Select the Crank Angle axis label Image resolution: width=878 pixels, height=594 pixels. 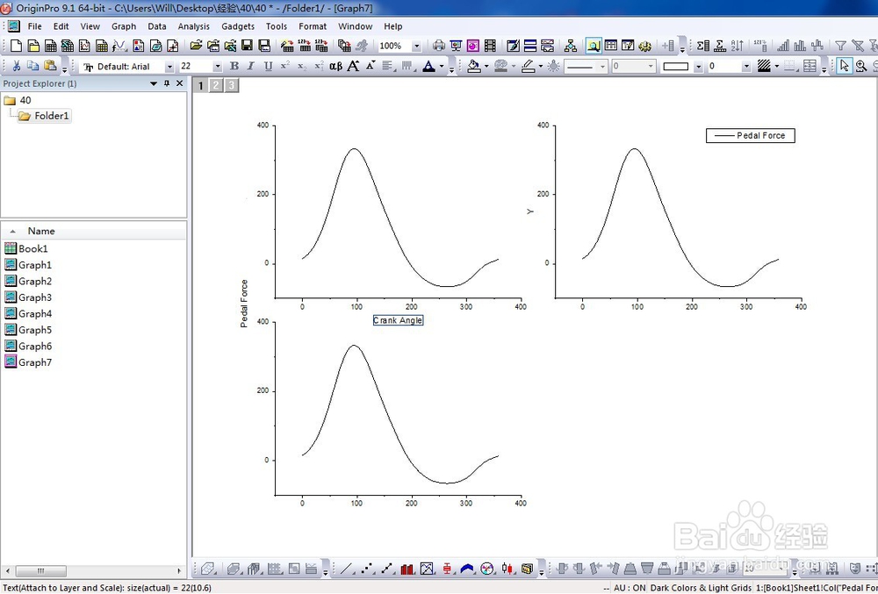(x=398, y=320)
